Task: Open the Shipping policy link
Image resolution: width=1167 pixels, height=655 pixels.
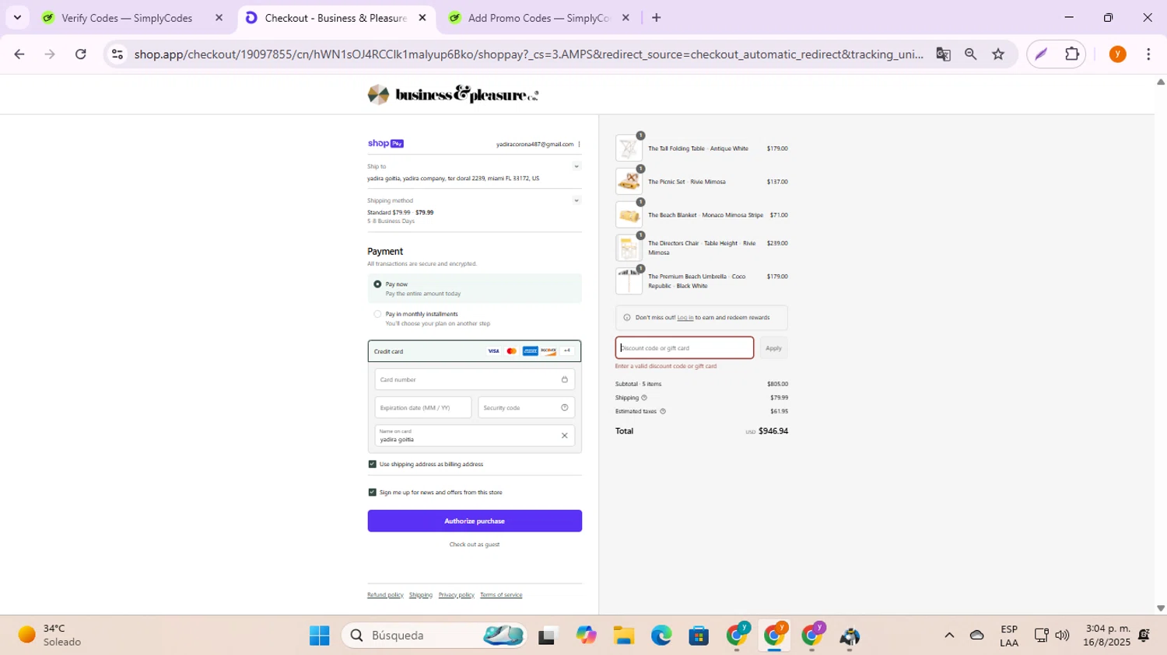Action: pos(421,595)
